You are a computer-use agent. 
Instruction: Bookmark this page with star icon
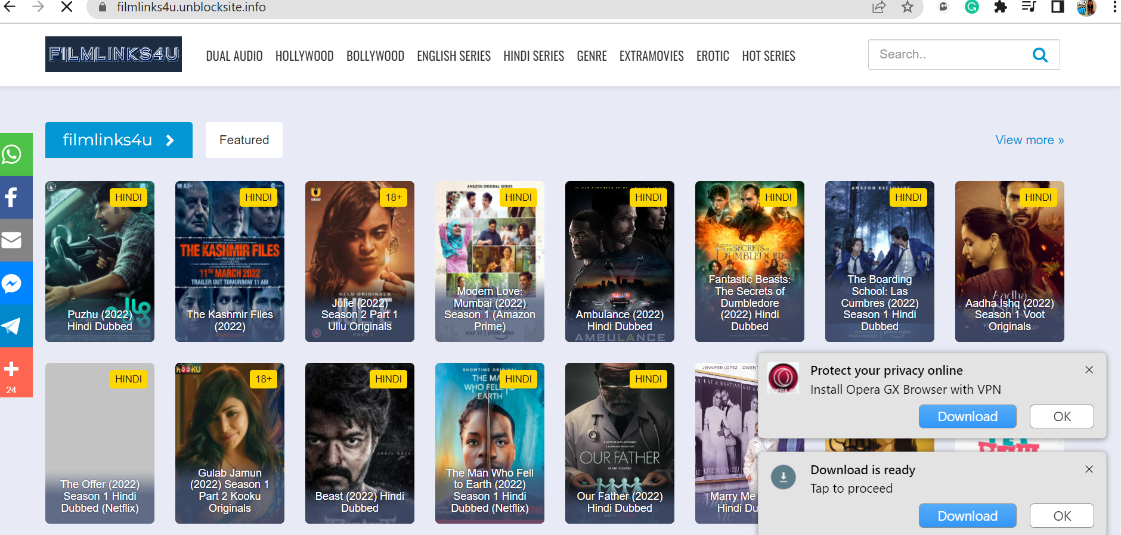[907, 7]
